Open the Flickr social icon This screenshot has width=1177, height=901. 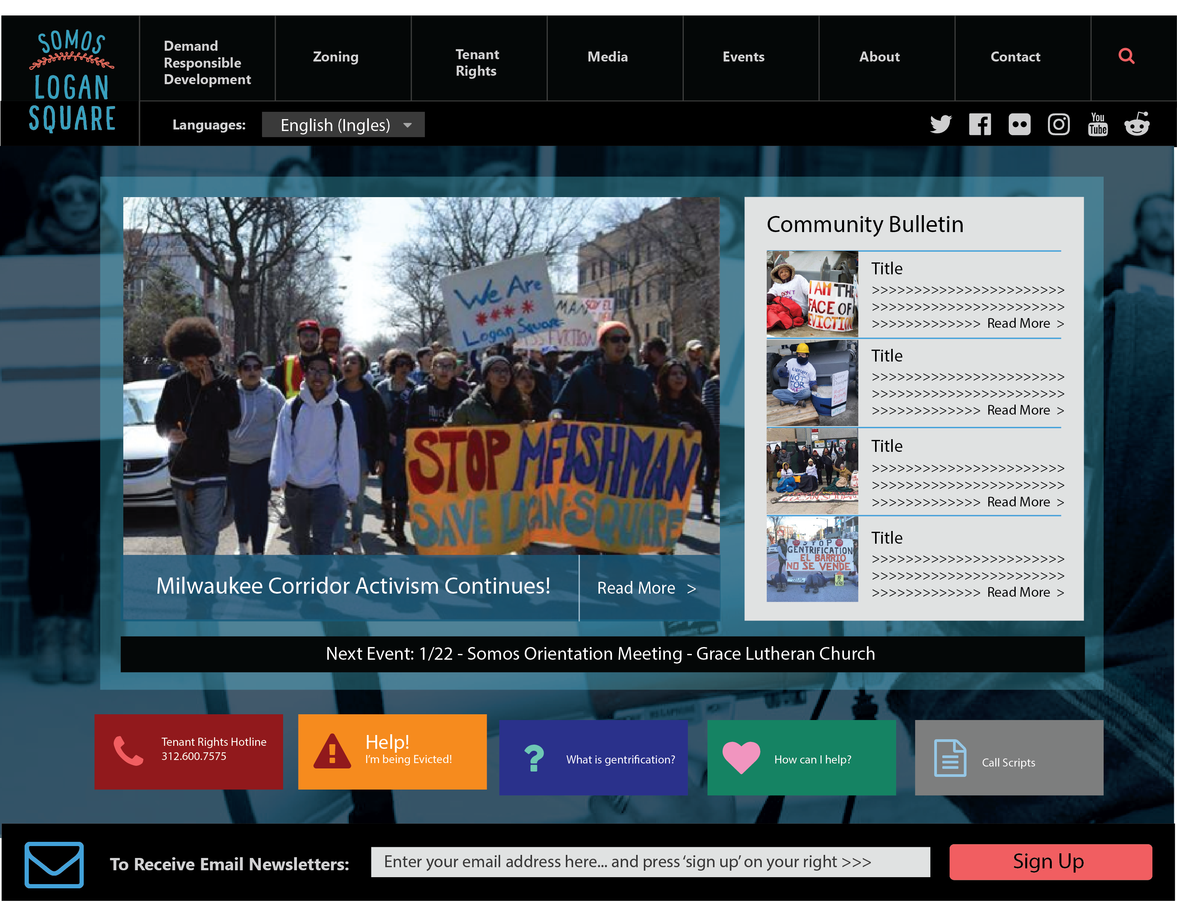1019,124
